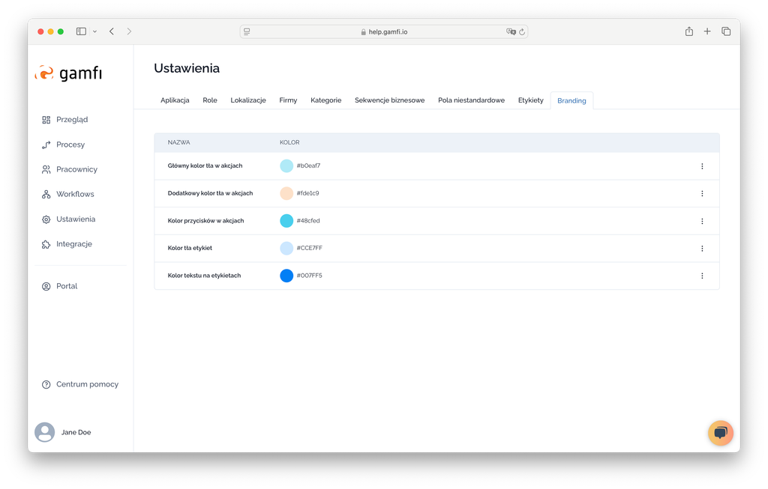Click the Centrum pomocy question mark icon
768x489 pixels.
pos(46,384)
